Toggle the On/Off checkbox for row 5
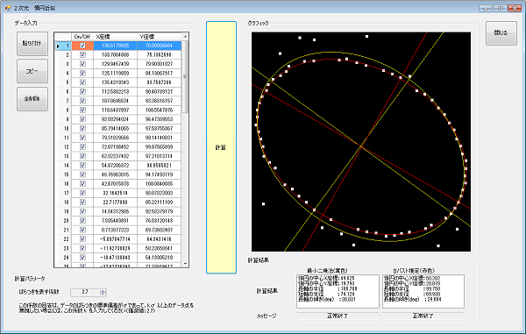 point(82,82)
